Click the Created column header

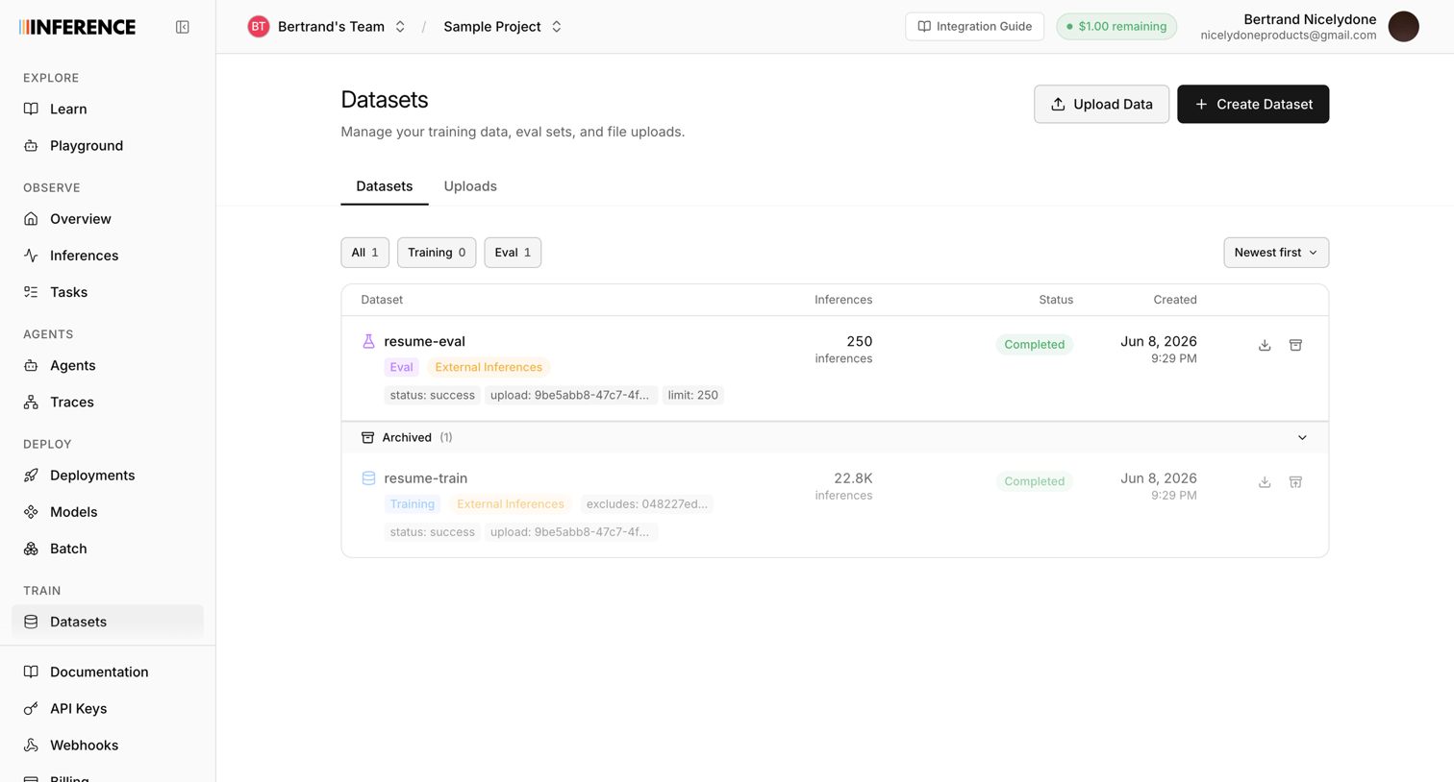1175,300
